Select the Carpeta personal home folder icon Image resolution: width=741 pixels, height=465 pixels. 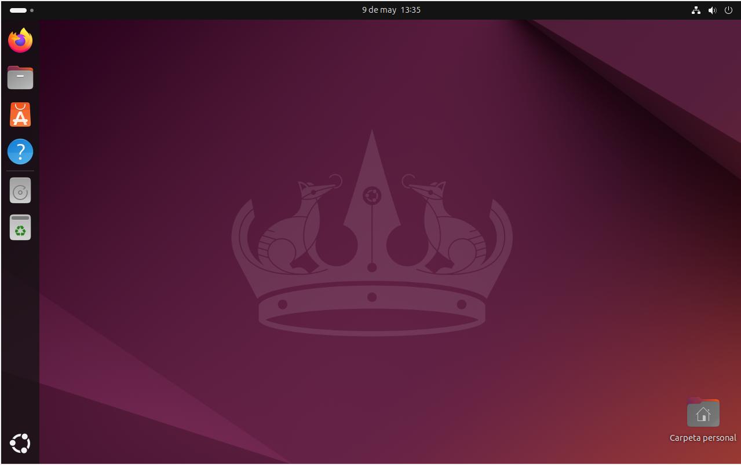click(x=703, y=413)
